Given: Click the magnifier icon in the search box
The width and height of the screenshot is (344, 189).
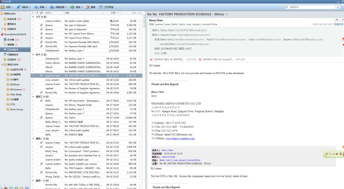Looking at the screenshot, I should click(287, 7).
